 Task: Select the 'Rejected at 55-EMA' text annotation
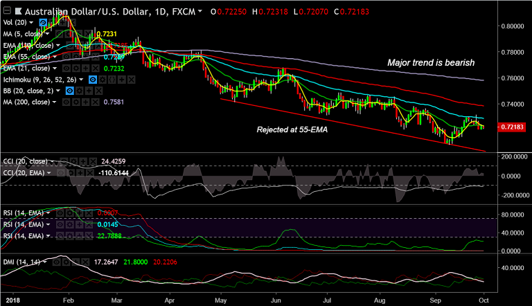(x=292, y=129)
